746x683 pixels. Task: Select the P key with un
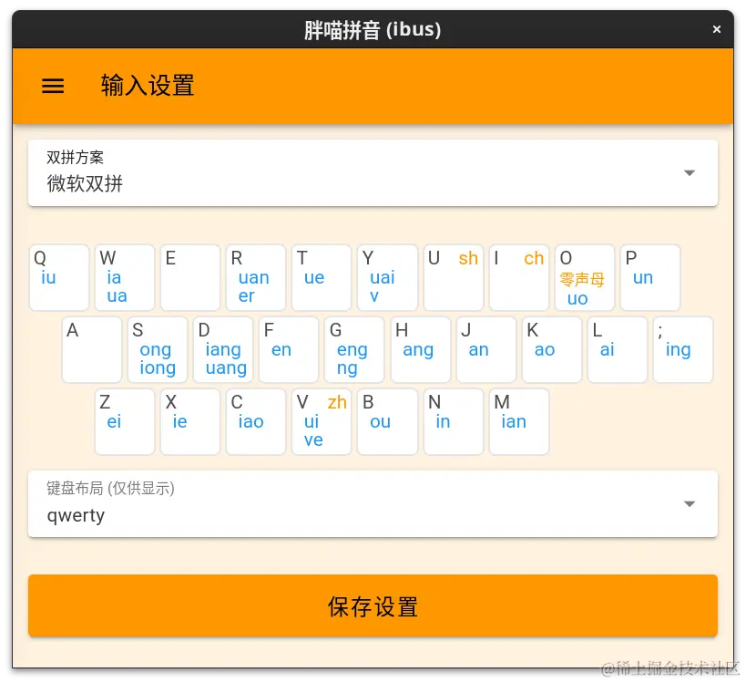650,278
